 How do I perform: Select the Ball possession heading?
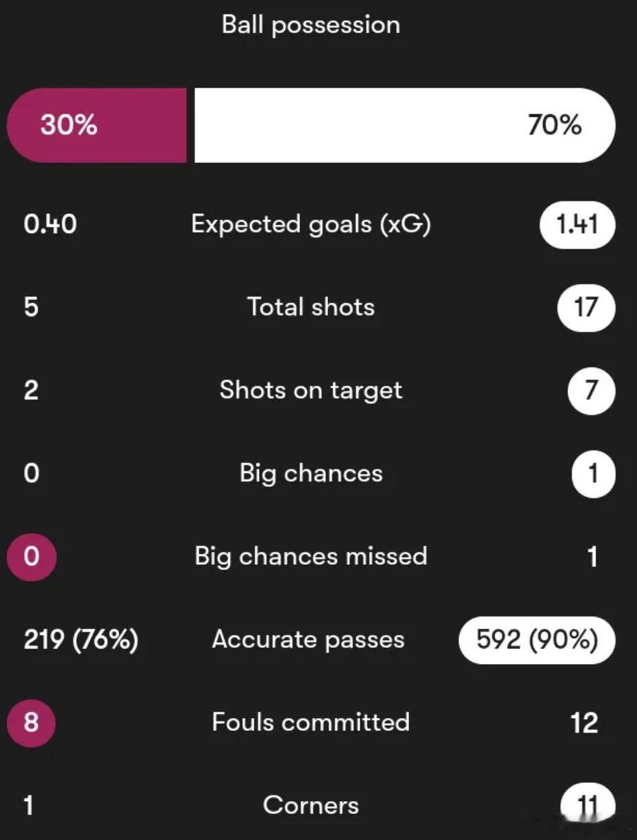tap(311, 25)
